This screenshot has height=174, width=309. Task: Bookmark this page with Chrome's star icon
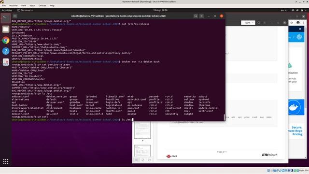292,23
